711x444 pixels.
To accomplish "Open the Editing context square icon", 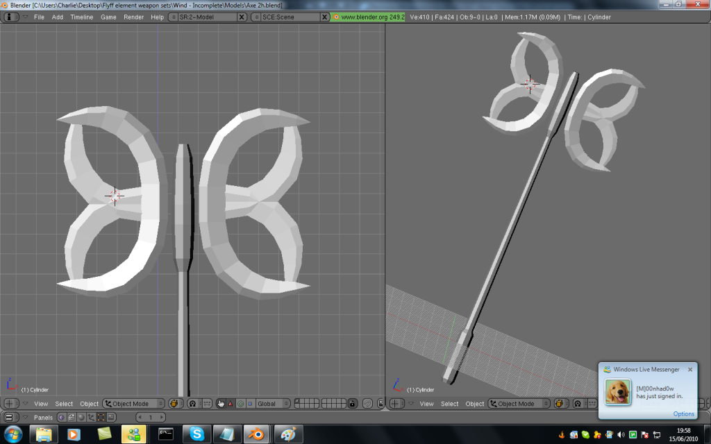I will pos(101,417).
